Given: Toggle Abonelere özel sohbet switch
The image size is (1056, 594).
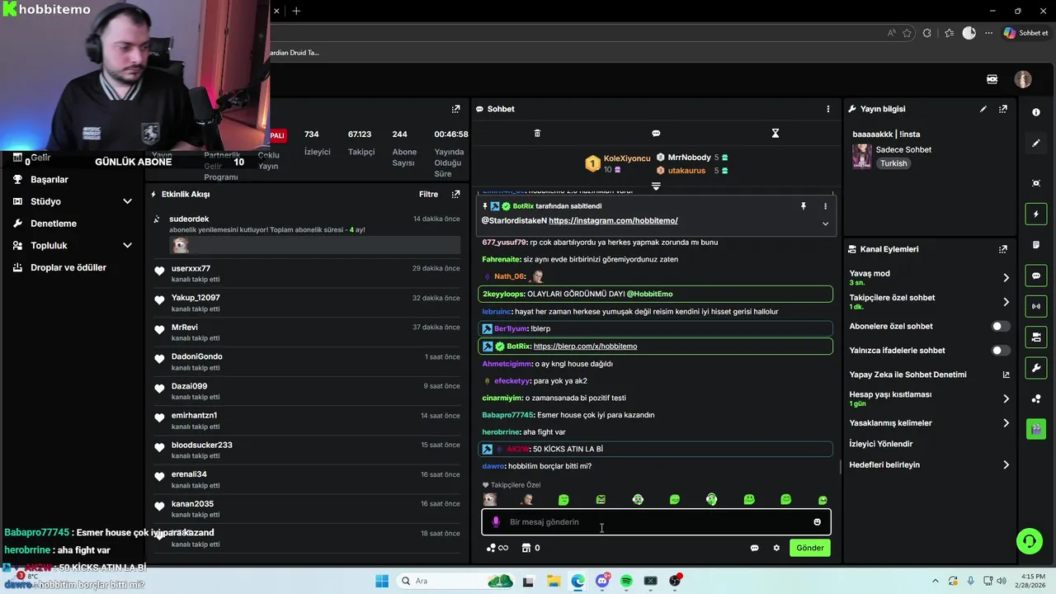Looking at the screenshot, I should (1000, 327).
